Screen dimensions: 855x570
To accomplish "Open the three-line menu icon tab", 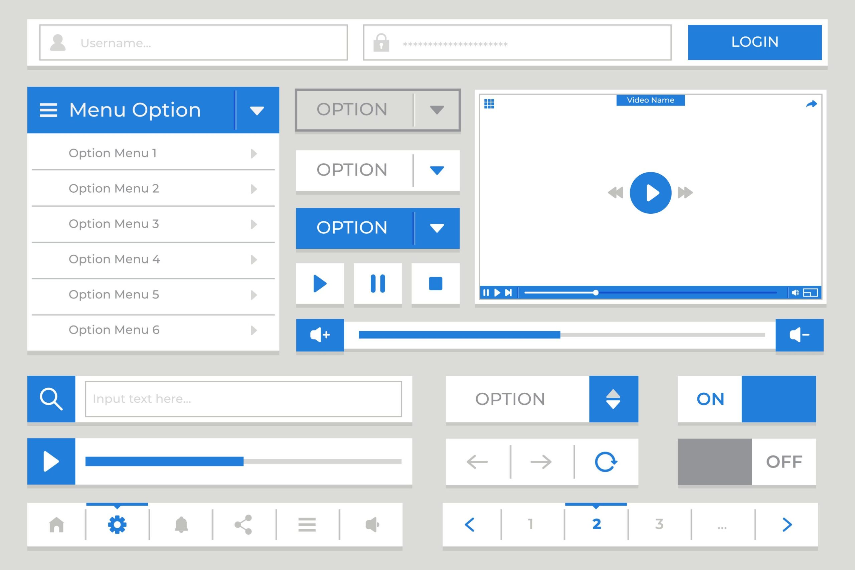I will 307,525.
